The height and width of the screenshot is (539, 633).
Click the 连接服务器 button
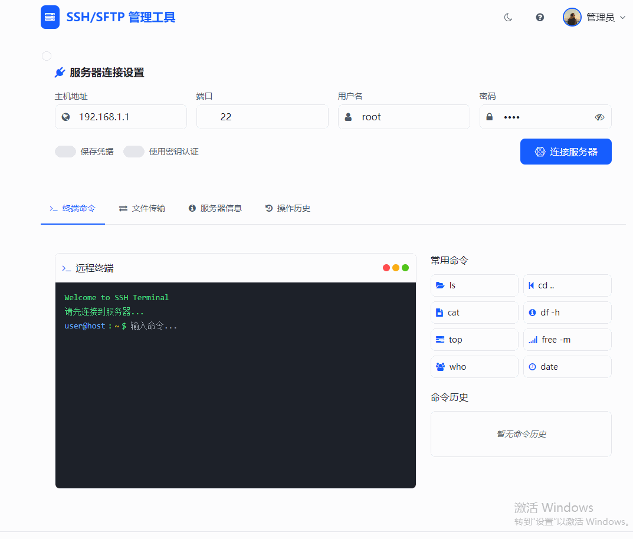tap(565, 152)
